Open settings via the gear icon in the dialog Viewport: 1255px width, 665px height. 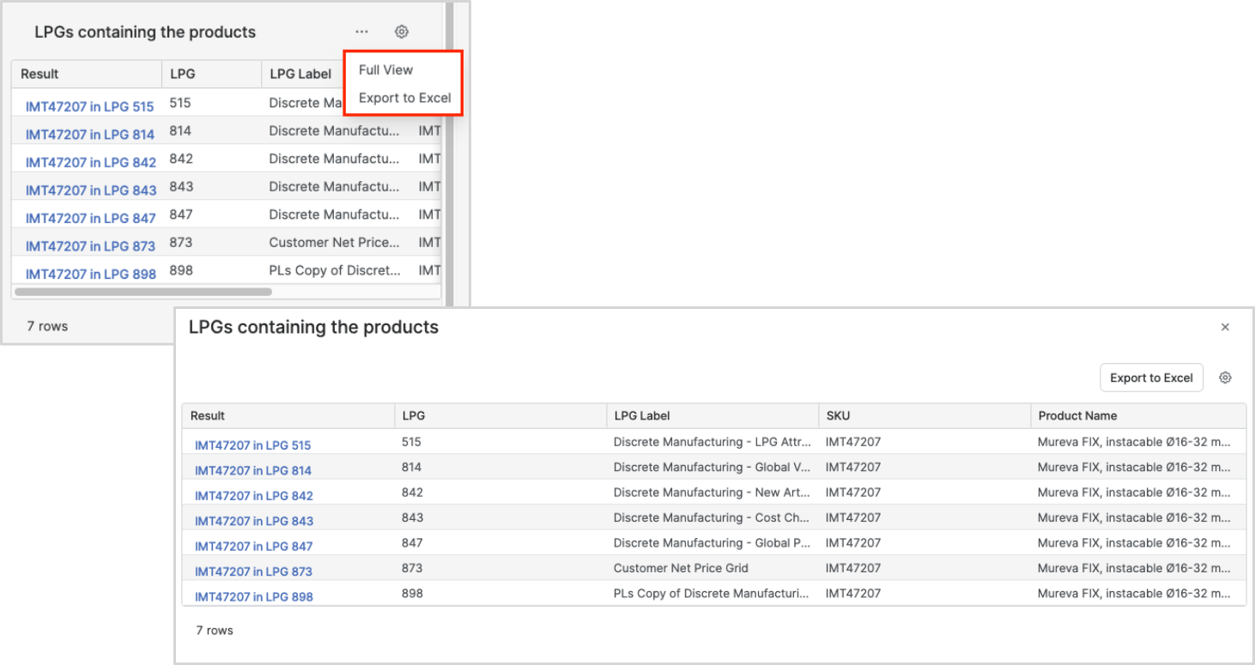[1225, 378]
